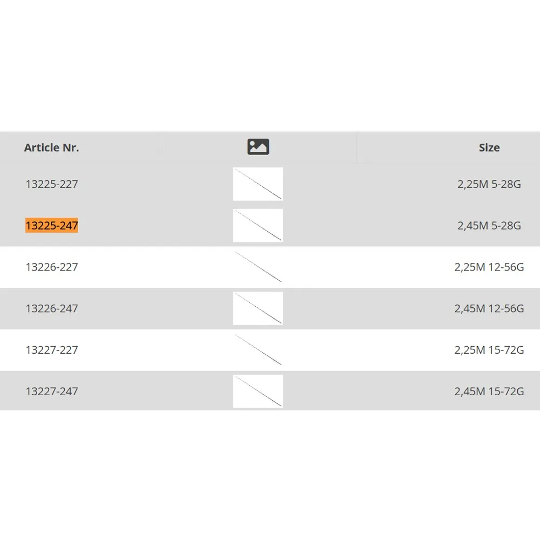Select article number 13226-227
Screen dimensions: 540x540
pos(52,267)
